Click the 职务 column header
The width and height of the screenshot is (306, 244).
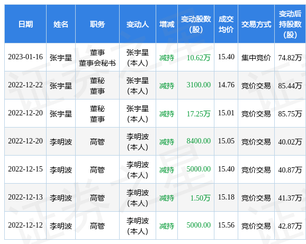(97, 24)
